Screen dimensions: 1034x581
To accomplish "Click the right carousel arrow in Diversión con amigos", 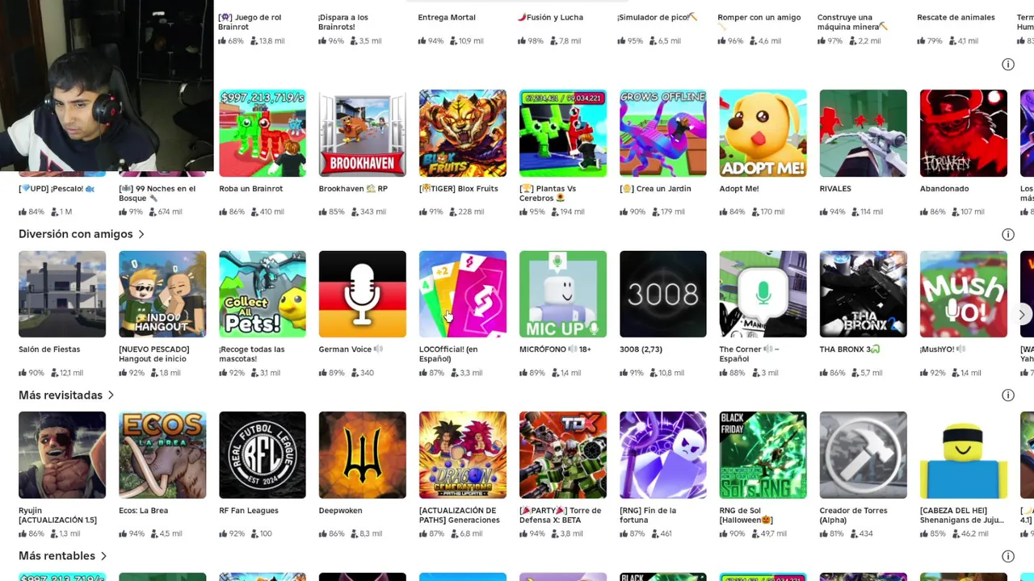I will (1022, 315).
